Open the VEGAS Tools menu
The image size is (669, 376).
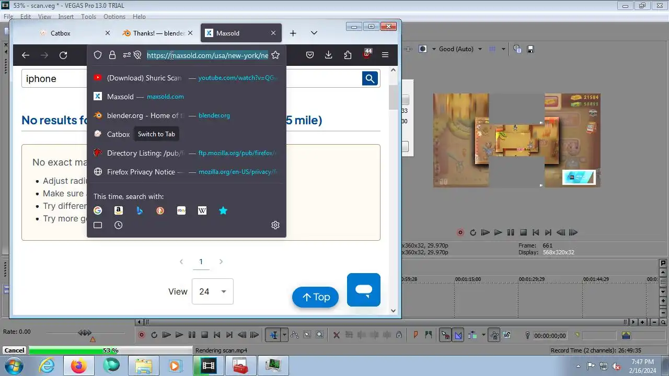pos(88,17)
